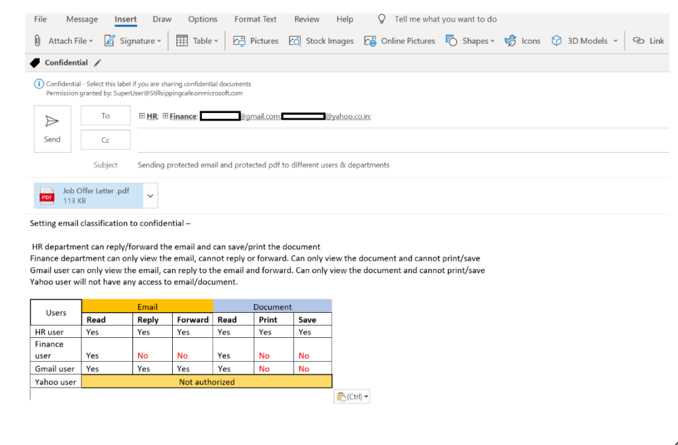
Task: Click the gmail.com recipient address
Action: (x=240, y=116)
